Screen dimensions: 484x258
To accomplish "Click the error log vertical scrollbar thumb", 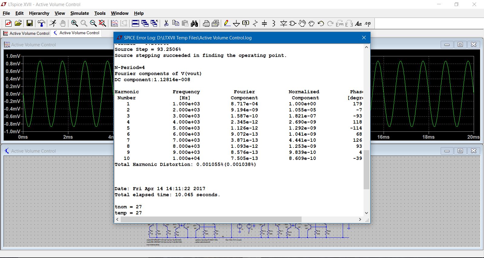I will point(366,169).
